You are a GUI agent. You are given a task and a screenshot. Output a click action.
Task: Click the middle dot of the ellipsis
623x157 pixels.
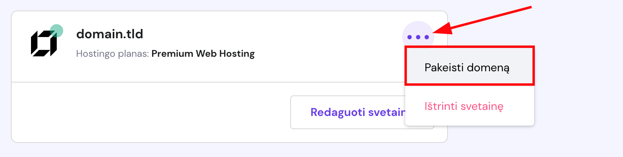tap(418, 37)
